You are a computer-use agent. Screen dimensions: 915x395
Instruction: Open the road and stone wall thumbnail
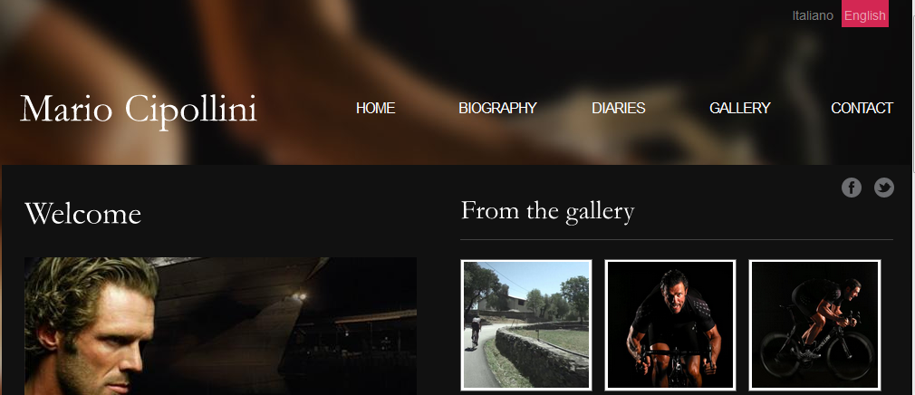[x=526, y=325]
